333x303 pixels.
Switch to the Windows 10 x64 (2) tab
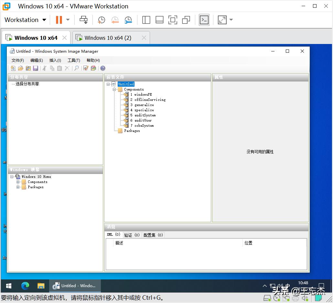(x=107, y=38)
